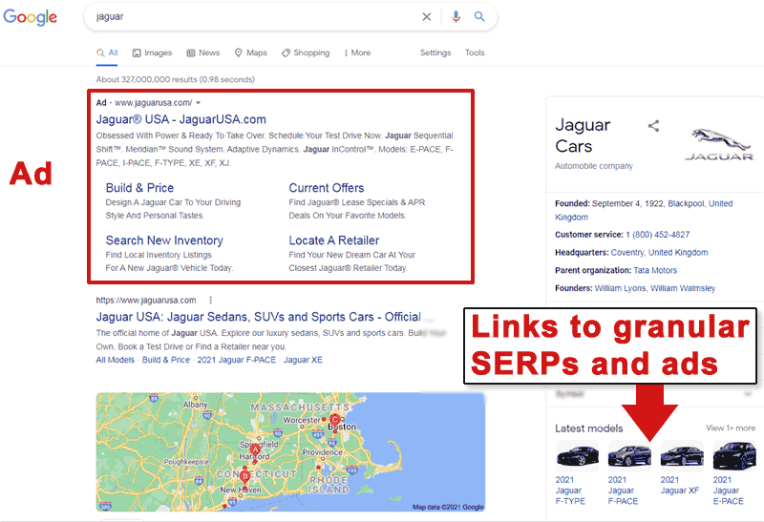Click the About 327,000,000 results text
764x522 pixels.
pos(176,79)
